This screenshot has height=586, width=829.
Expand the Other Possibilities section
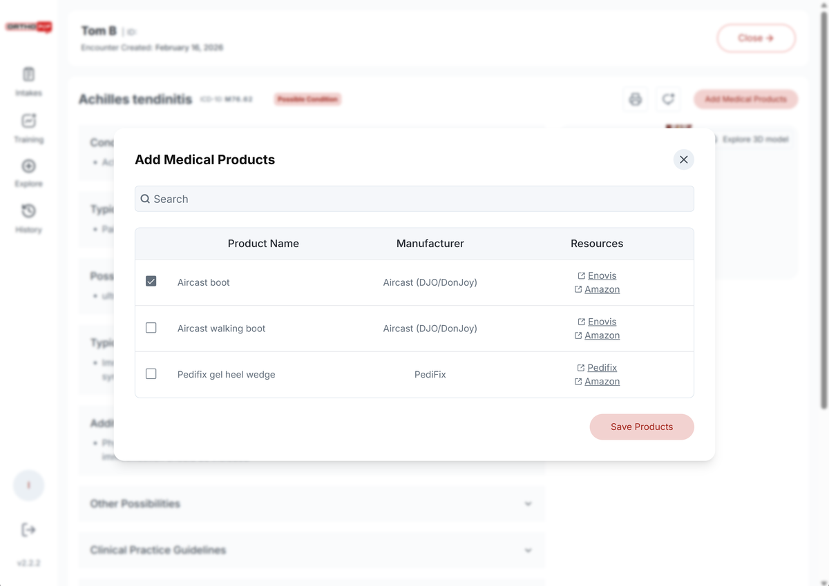point(311,504)
